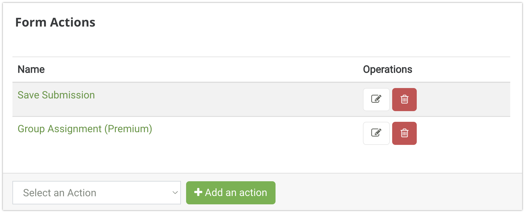
Task: Click the Add an action button
Action: 231,193
